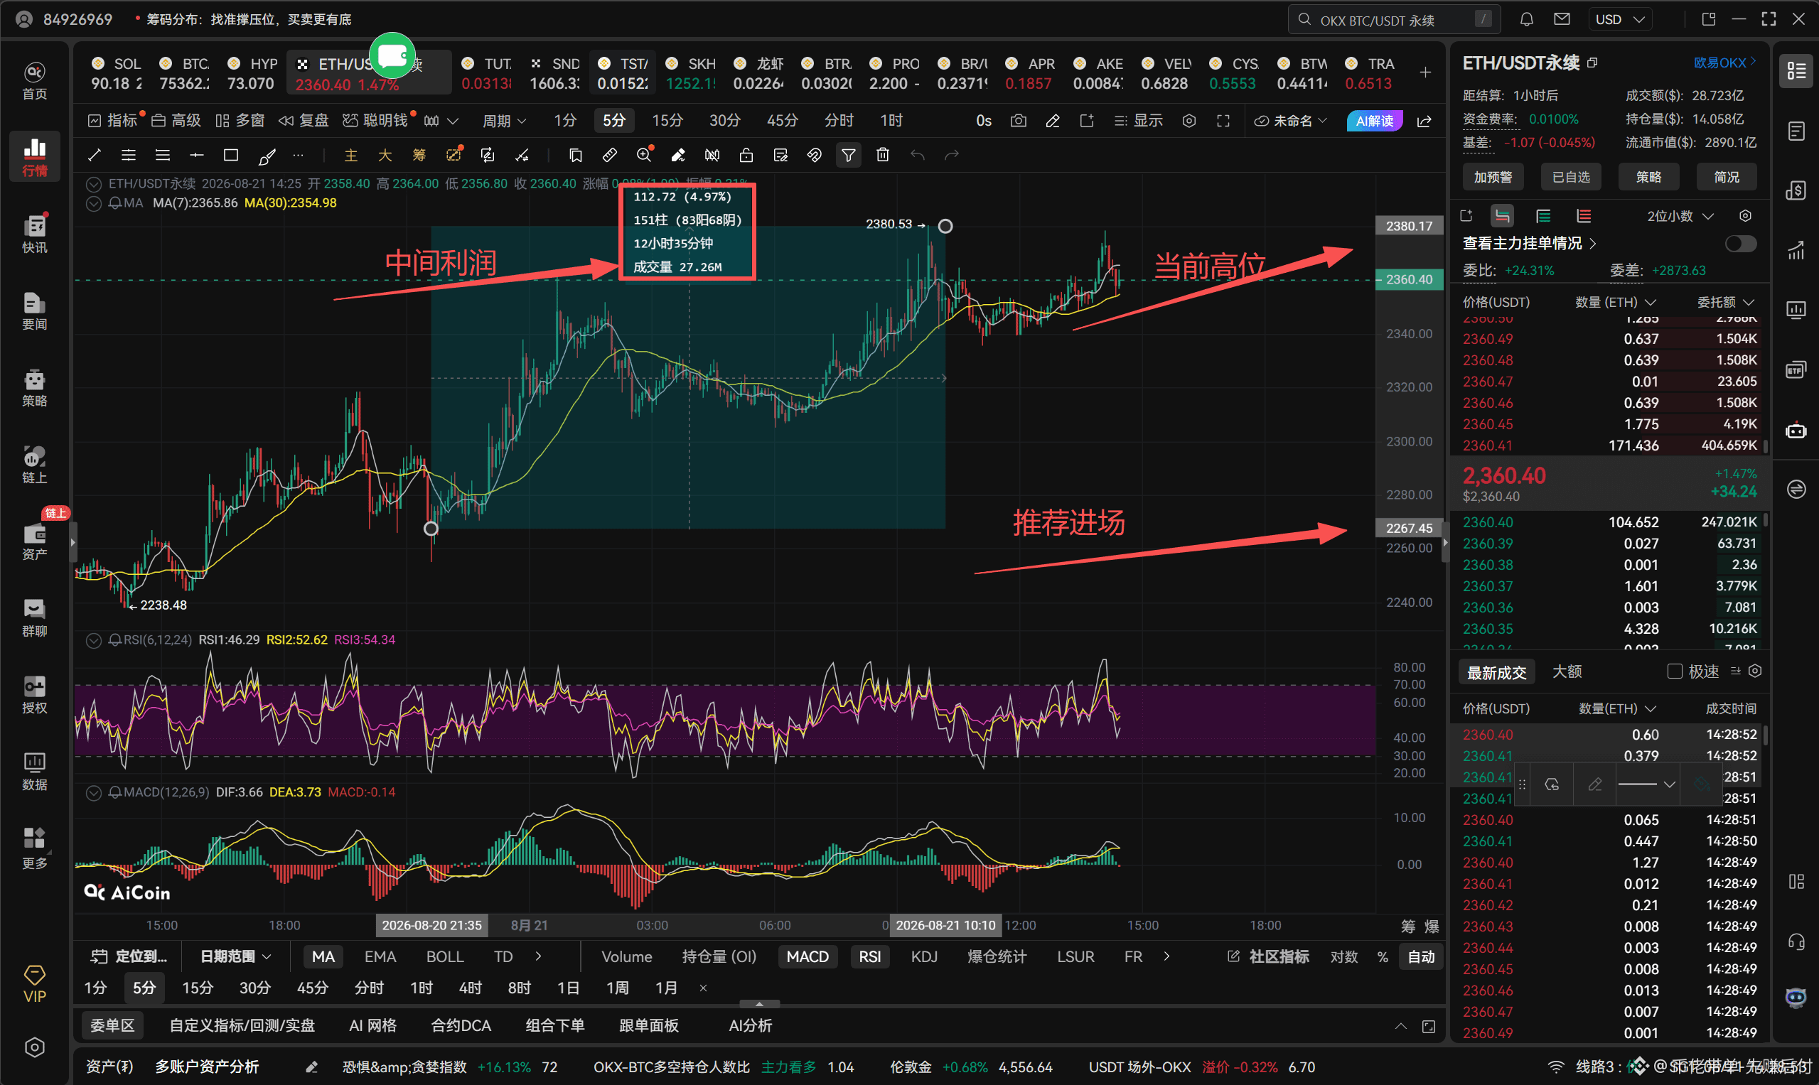
Task: Open order book 数量 (ETH) unit dropdown
Action: point(1616,302)
